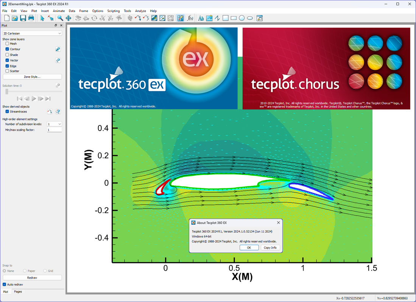Image resolution: width=416 pixels, height=302 pixels.
Task: Open Contour details next to Contour layer
Action: [58, 49]
